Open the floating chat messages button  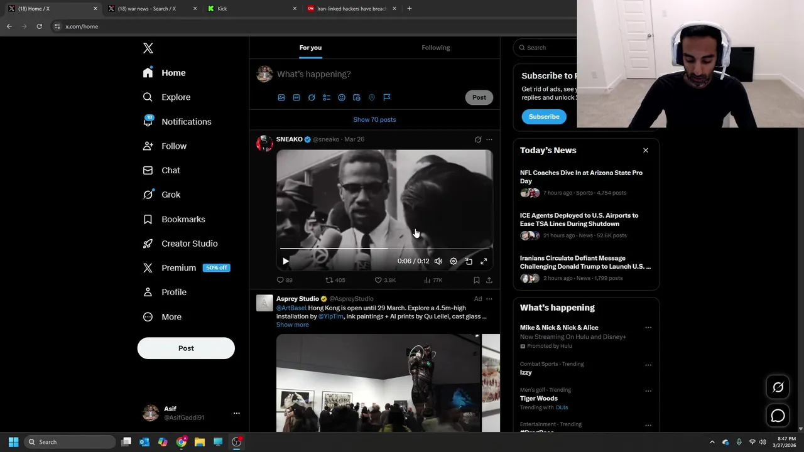(x=778, y=416)
